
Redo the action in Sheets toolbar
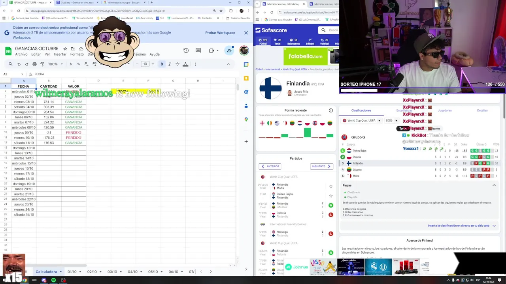click(26, 64)
